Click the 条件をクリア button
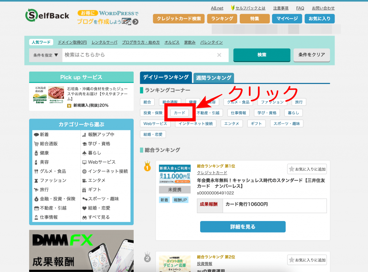 click(312, 55)
